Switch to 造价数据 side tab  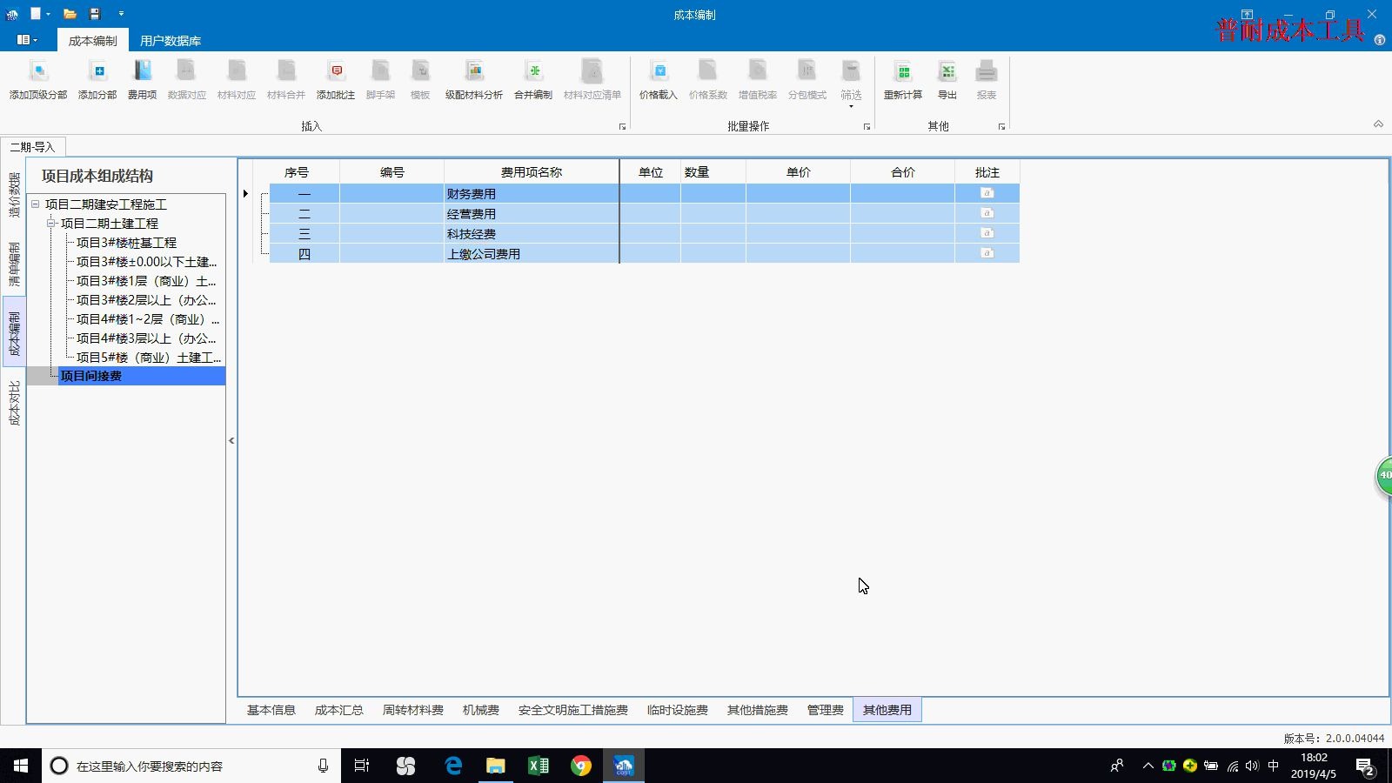14,196
